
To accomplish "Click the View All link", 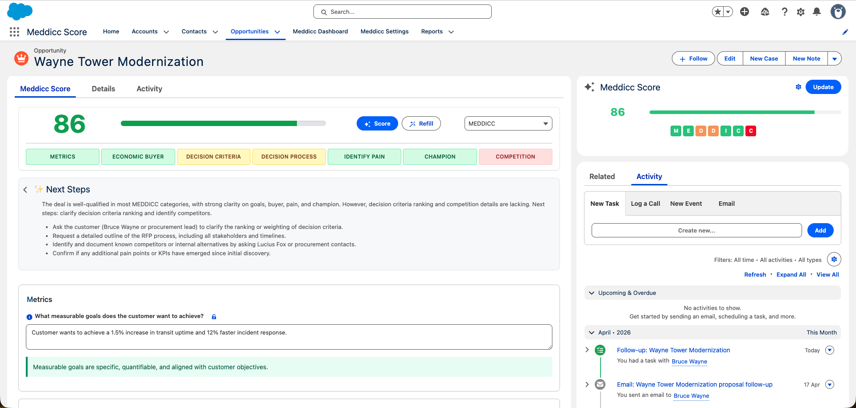I will coord(827,274).
